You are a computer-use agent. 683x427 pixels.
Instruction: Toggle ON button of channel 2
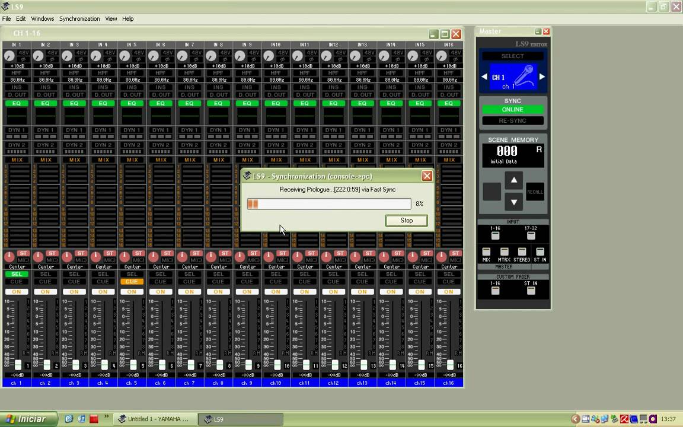[45, 292]
